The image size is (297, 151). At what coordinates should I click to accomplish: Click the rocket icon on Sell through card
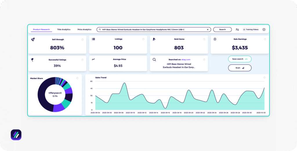33,39
